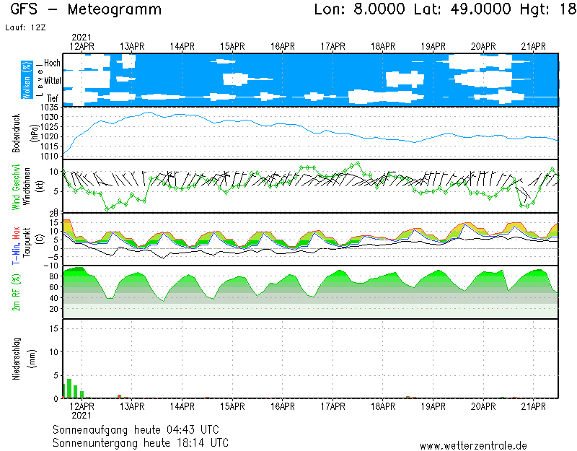577x451 pixels.
Task: Click the Hoch cloud level label
Action: point(52,64)
